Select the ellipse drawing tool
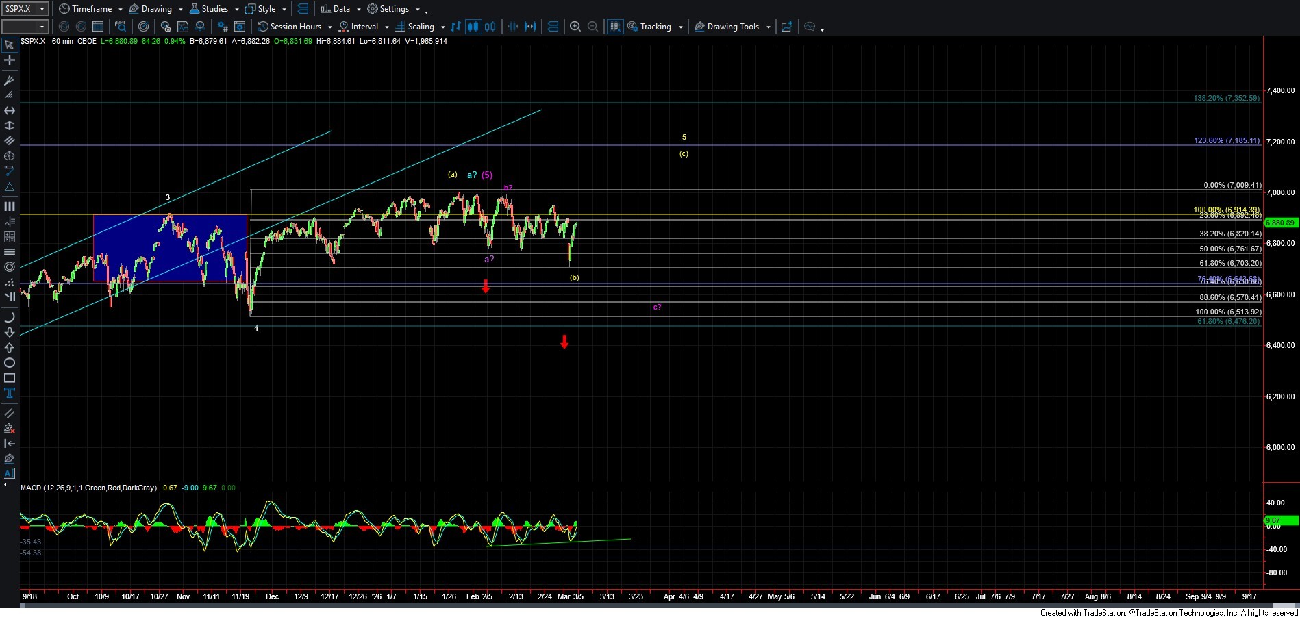This screenshot has width=1300, height=617. click(x=10, y=363)
